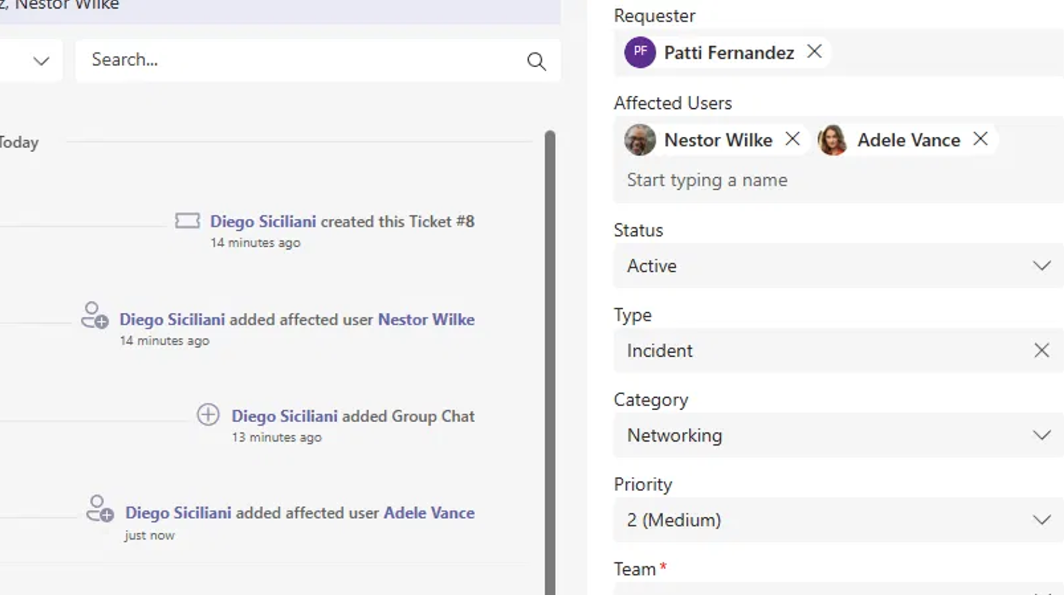Click the search magnifier icon
This screenshot has width=1064, height=597.
coord(536,61)
